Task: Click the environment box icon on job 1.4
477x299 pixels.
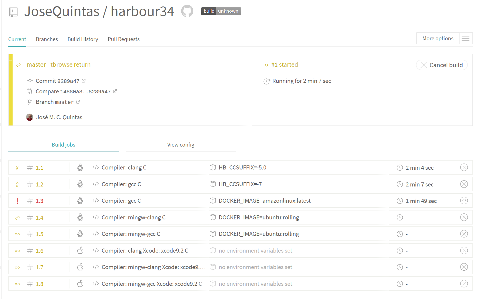Action: 213,217
